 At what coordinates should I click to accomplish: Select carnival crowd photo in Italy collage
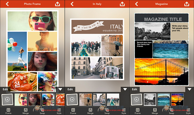pos(86,46)
